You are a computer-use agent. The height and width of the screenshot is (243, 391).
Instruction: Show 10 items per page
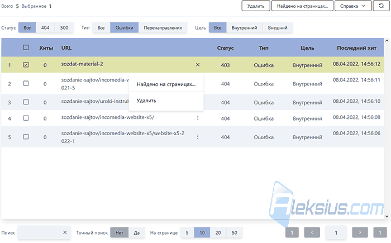coord(202,232)
